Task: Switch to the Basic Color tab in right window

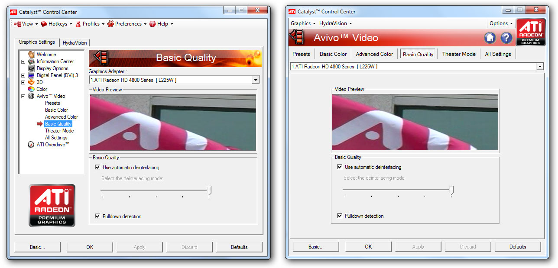Action: click(333, 54)
